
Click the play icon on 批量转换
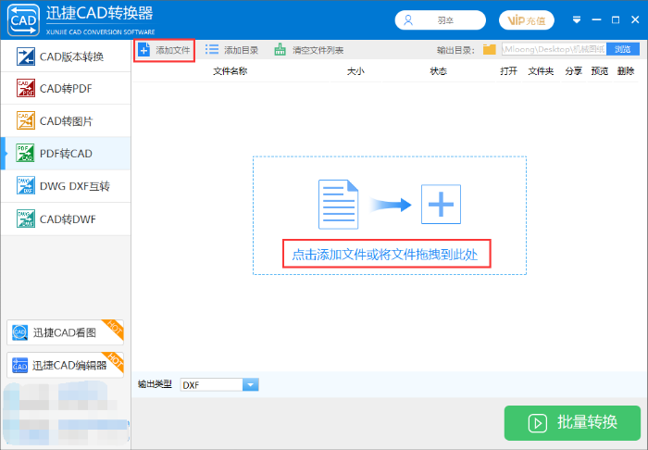pos(538,423)
